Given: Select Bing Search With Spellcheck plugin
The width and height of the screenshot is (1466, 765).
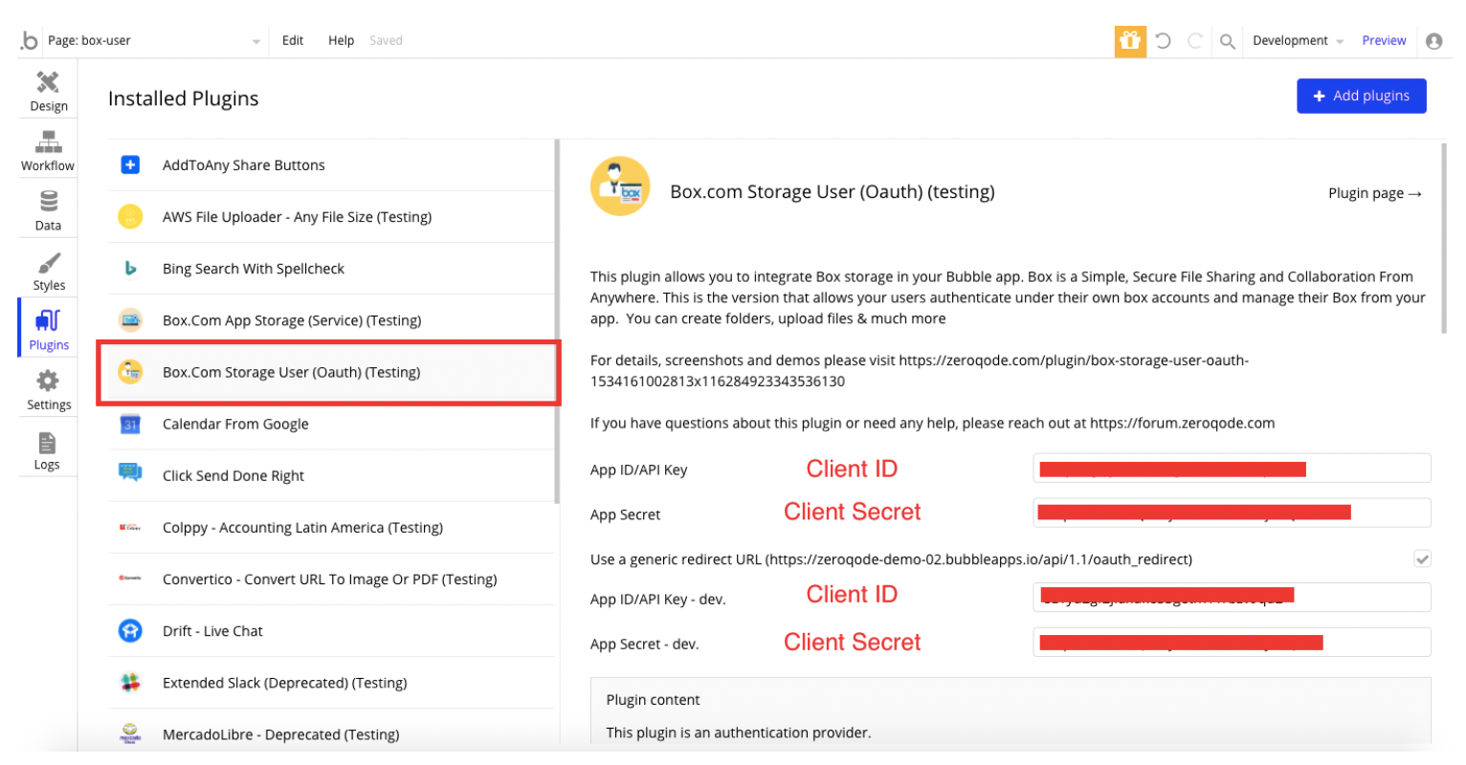Looking at the screenshot, I should pyautogui.click(x=331, y=269).
